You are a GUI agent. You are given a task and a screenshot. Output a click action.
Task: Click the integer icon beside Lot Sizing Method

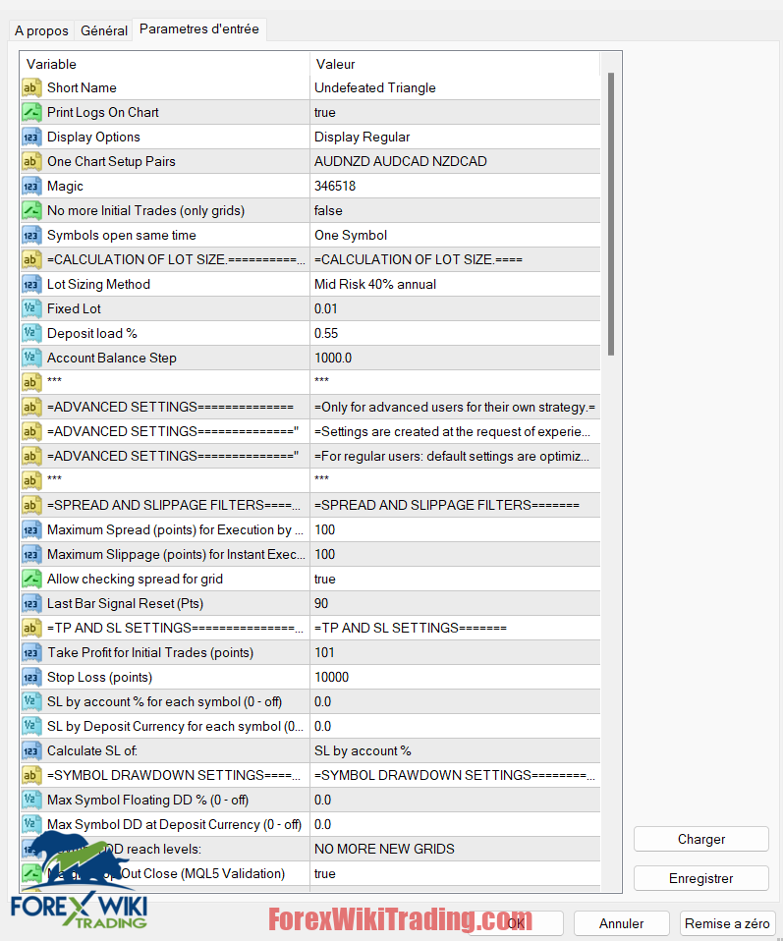click(x=31, y=285)
